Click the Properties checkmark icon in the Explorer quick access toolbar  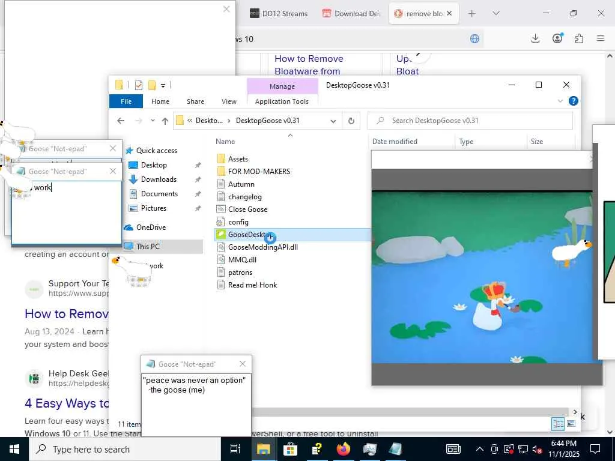tap(139, 85)
